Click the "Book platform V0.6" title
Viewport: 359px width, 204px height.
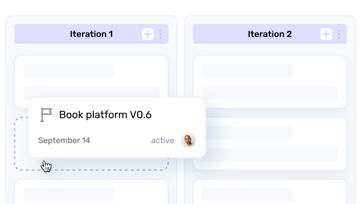105,115
